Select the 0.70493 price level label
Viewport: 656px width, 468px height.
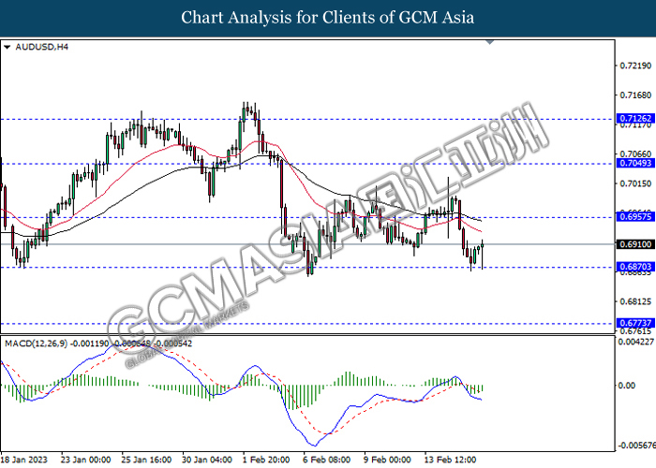635,164
